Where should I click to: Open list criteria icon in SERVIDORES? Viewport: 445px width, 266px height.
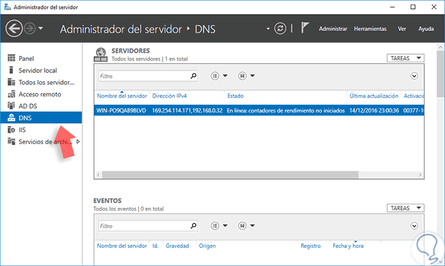pos(215,76)
